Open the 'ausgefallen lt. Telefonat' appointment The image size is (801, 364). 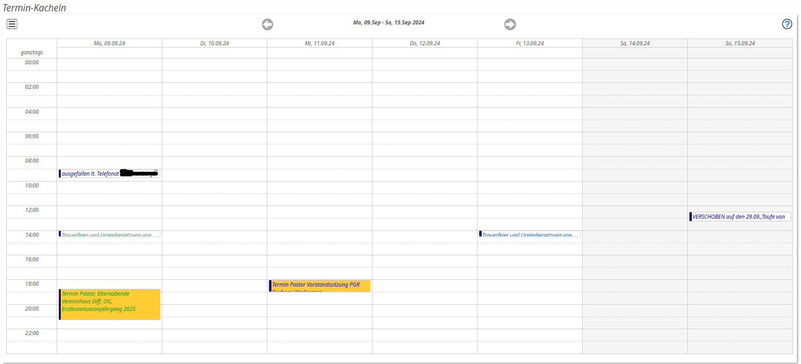(x=91, y=174)
